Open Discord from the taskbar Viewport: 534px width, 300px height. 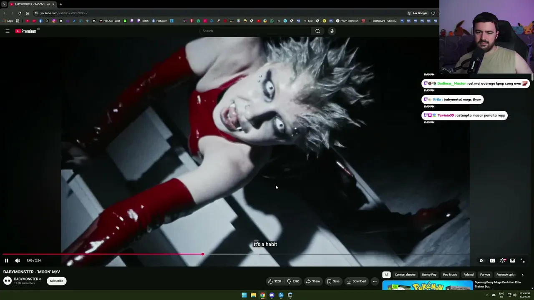tap(272, 295)
